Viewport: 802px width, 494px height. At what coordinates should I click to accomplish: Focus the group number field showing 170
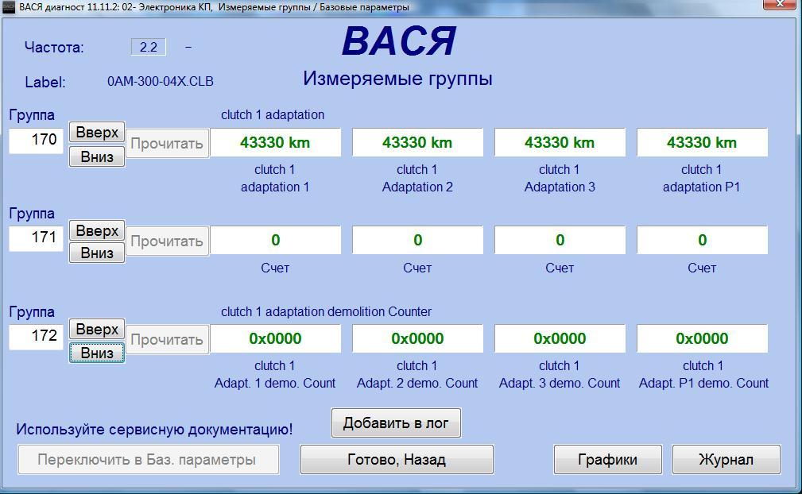pyautogui.click(x=36, y=140)
